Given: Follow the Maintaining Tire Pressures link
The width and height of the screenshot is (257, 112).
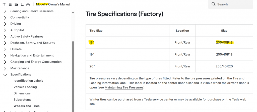Looking at the screenshot, I should (x=124, y=88).
